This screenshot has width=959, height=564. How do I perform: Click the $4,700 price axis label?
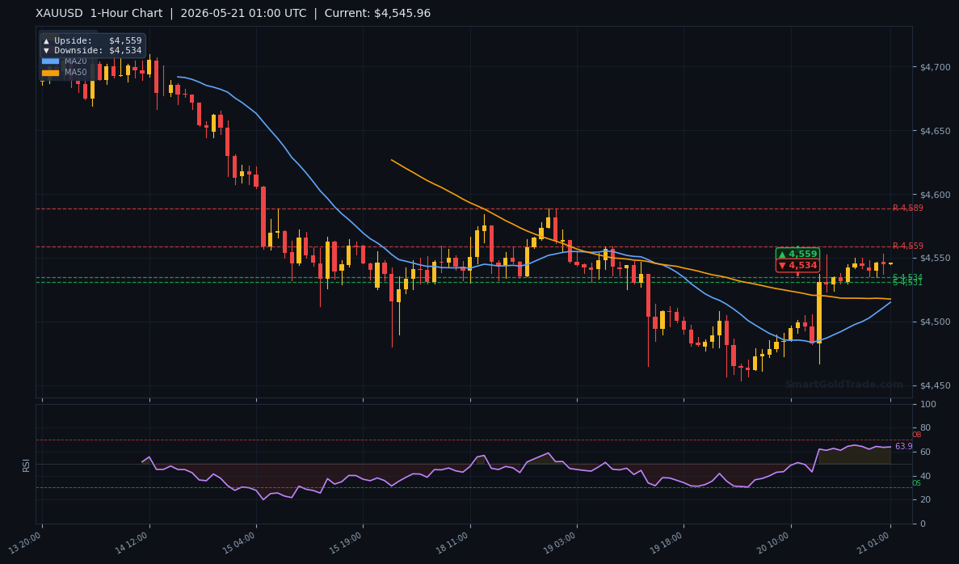click(935, 67)
